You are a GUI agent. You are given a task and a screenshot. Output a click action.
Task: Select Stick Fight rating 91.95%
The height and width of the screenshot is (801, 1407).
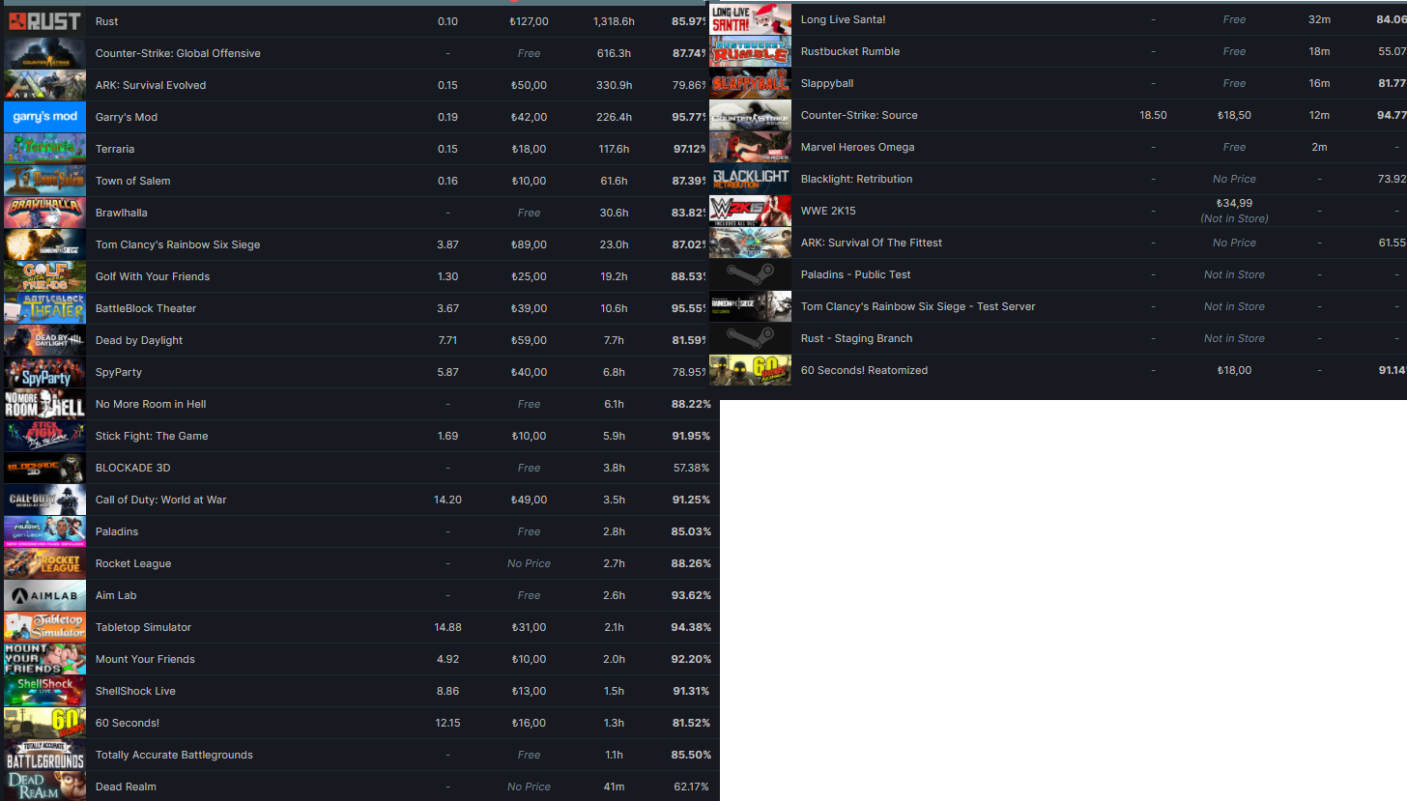(x=691, y=436)
